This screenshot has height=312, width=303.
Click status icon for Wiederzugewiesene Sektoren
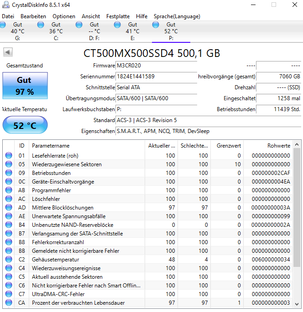point(9,164)
